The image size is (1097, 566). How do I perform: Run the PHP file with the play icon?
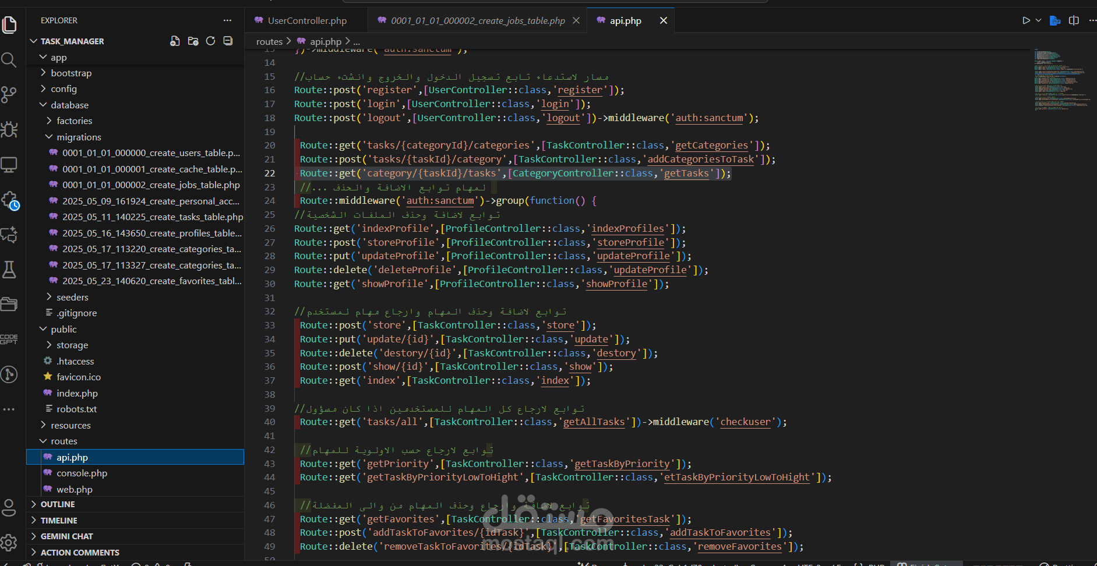(x=1026, y=20)
